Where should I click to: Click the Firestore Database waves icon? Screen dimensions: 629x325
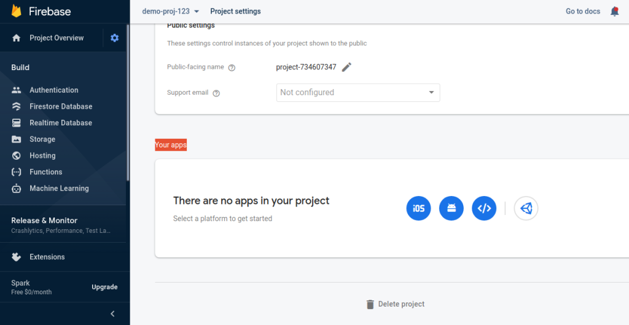click(17, 107)
